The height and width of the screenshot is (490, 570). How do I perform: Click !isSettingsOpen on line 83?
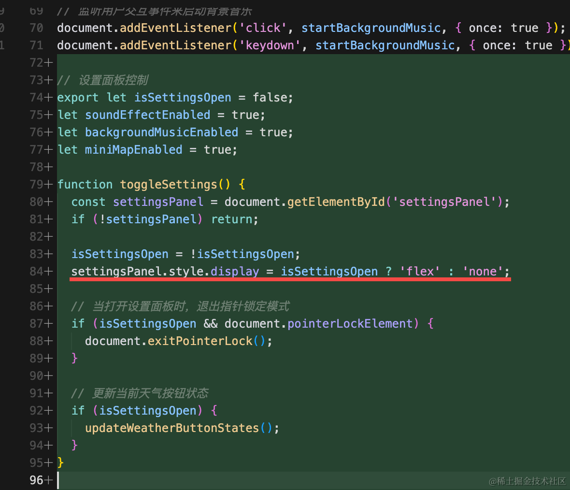242,254
